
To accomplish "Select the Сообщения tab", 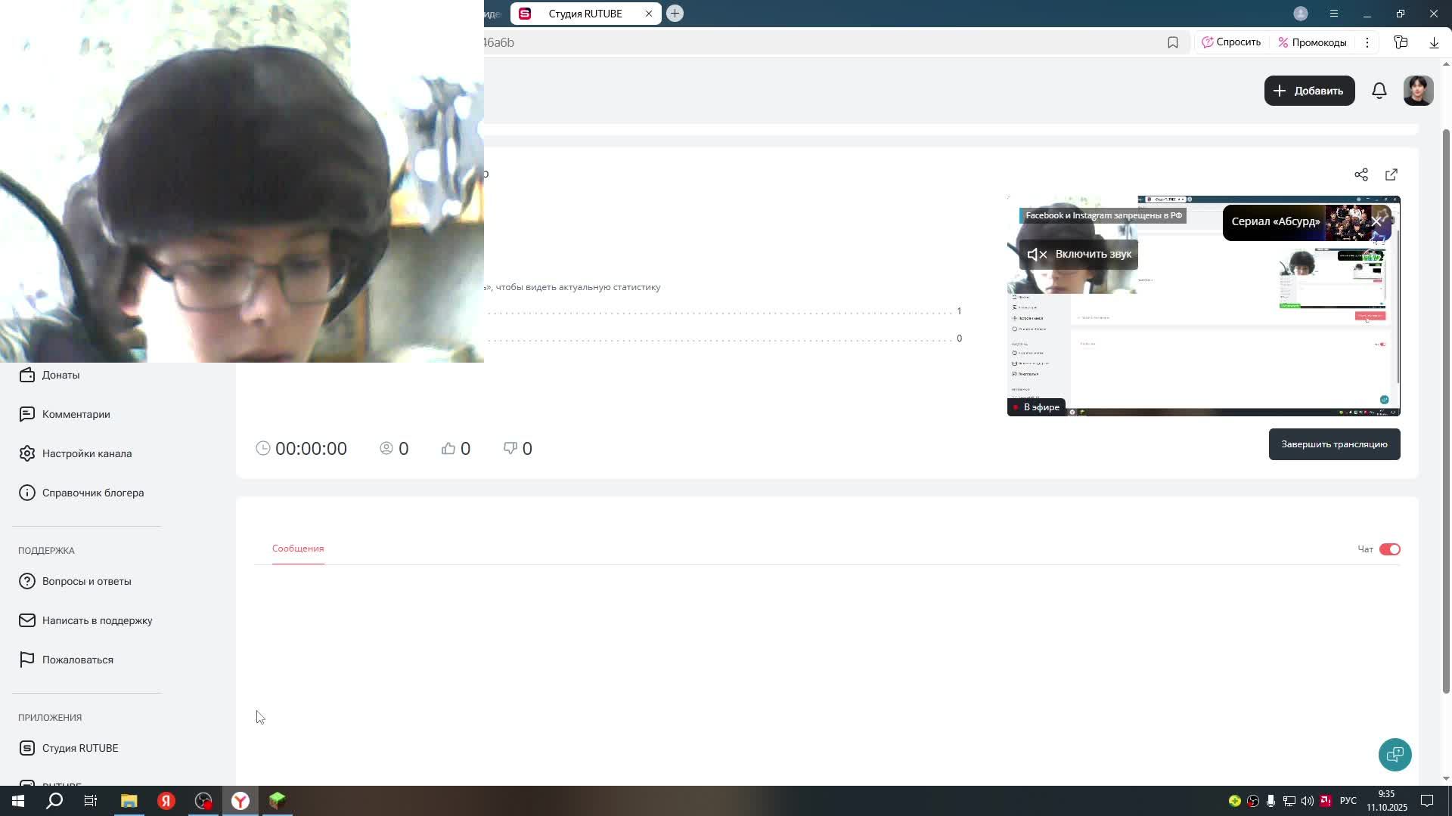I will (298, 549).
